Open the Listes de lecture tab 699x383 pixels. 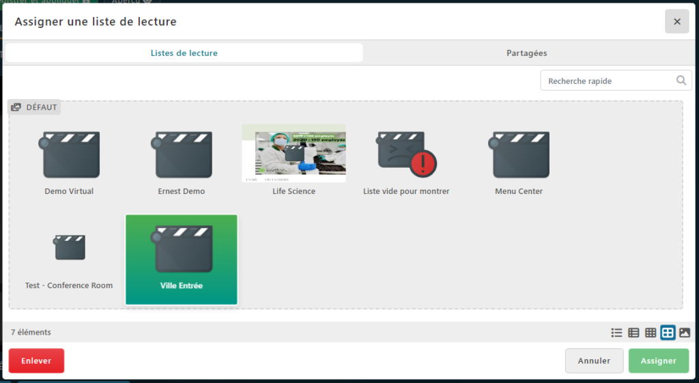point(184,53)
